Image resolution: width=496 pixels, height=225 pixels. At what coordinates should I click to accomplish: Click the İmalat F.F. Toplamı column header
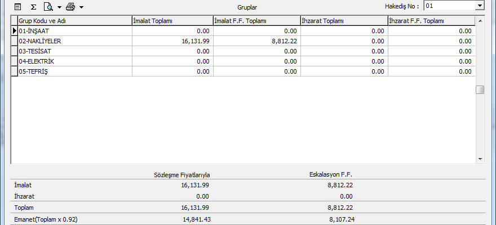tap(256, 21)
